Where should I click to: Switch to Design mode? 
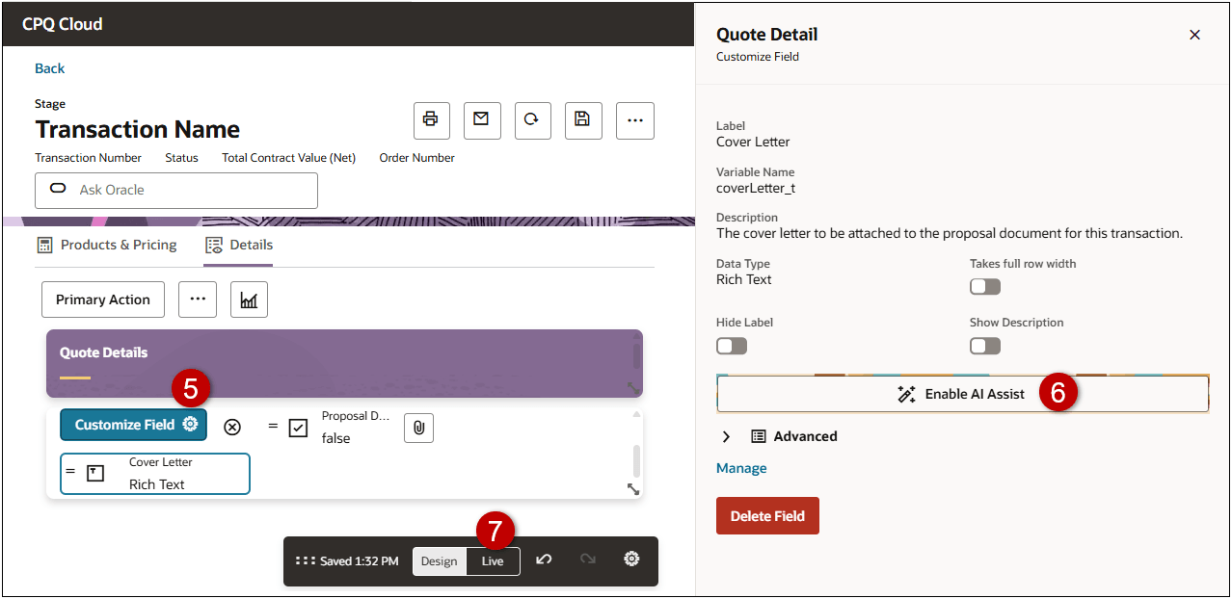440,561
